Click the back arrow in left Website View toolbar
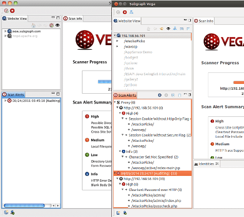The width and height of the screenshot is (244, 217). pyautogui.click(x=39, y=25)
